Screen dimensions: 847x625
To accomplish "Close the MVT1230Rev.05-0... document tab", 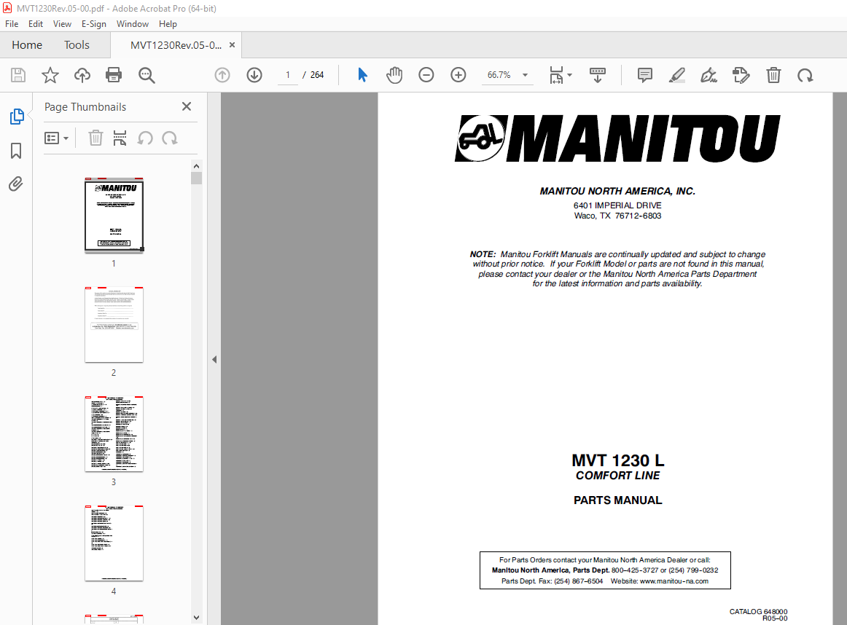I will [x=233, y=44].
